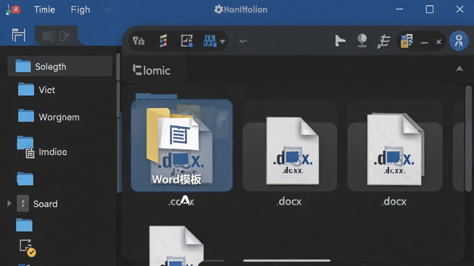The height and width of the screenshot is (266, 474).
Task: Click the dash button beside the clipboard icon
Action: (x=424, y=42)
